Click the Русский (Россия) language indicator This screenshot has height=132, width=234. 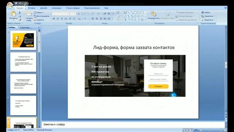pos(44,130)
